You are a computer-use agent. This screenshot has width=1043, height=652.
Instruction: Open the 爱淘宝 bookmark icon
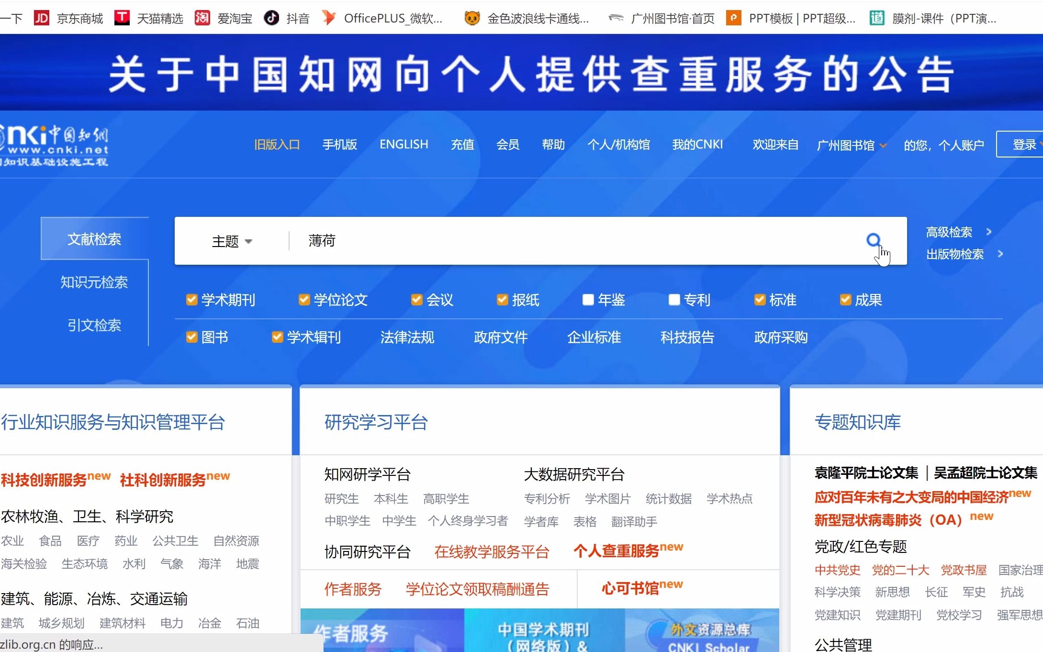(202, 18)
